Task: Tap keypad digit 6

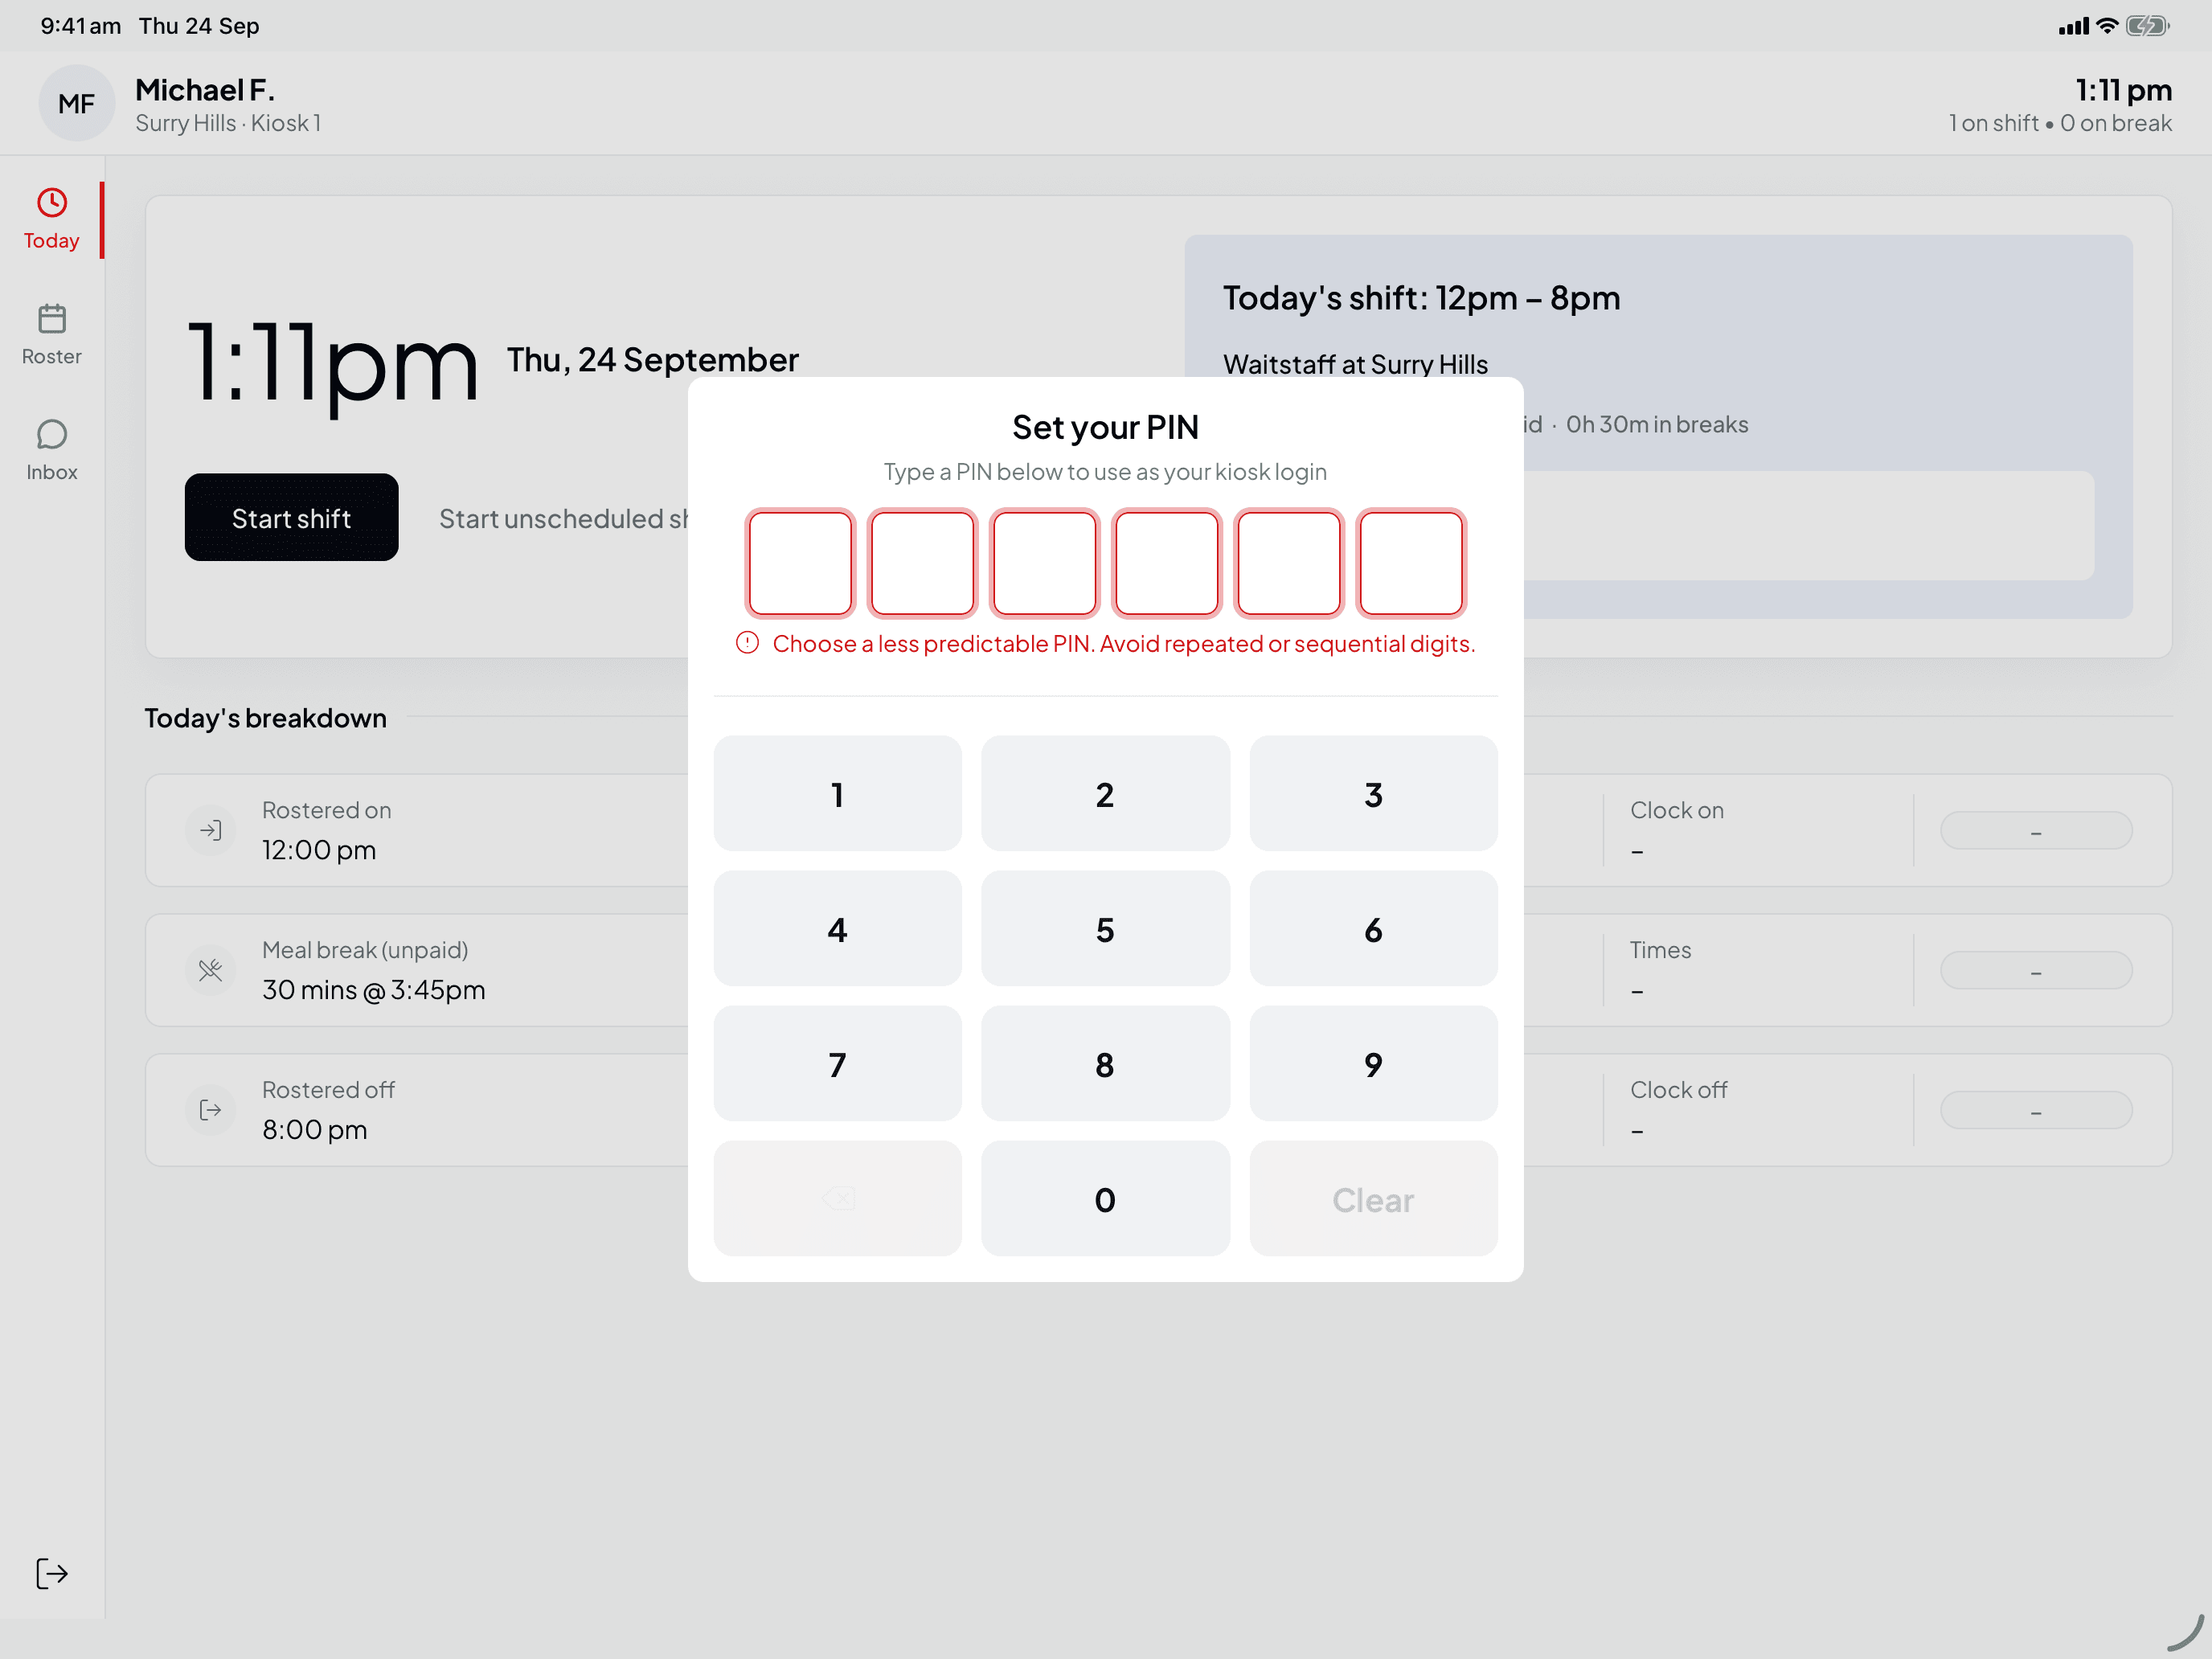Action: click(1373, 929)
